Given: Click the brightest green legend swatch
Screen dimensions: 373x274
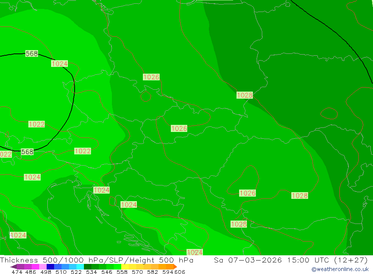Looking at the screenshot, I should [117, 267].
